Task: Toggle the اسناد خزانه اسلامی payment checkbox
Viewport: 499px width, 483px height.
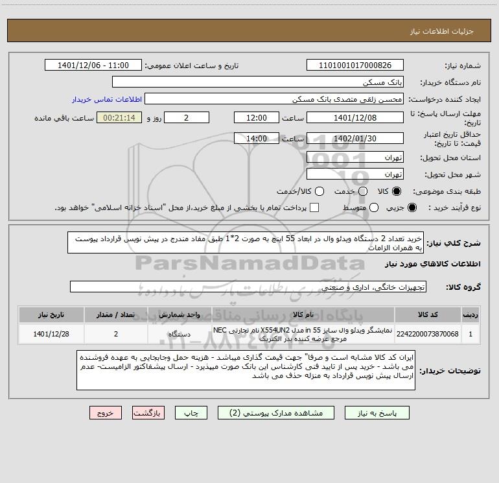Action: pyautogui.click(x=314, y=207)
